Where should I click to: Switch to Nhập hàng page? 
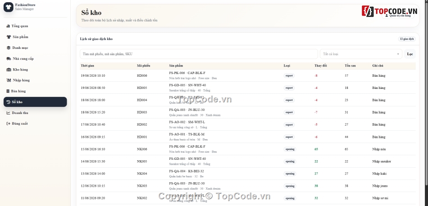[35, 80]
